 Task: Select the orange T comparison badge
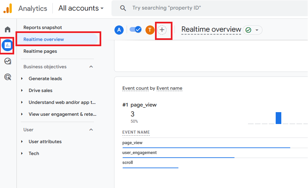(150, 30)
